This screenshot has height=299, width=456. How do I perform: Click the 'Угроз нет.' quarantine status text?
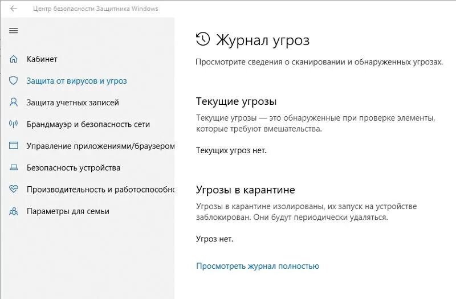point(214,239)
